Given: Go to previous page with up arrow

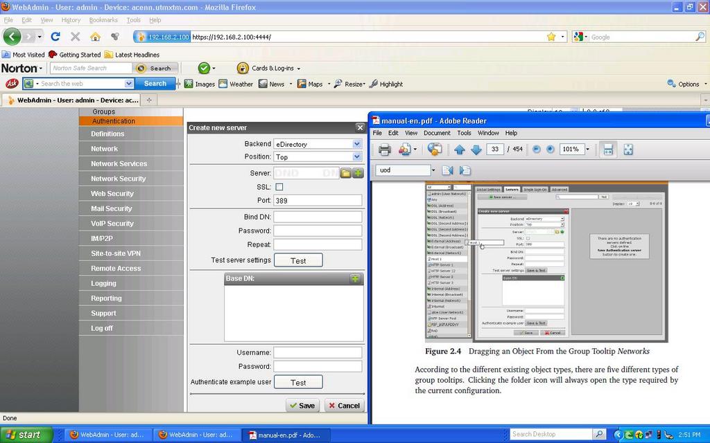Looking at the screenshot, I should pyautogui.click(x=460, y=150).
